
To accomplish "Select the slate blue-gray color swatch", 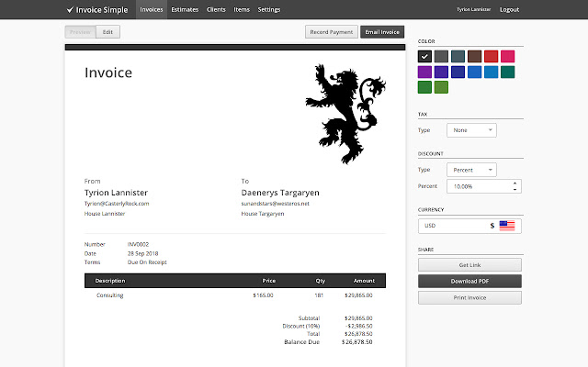I will (x=458, y=57).
